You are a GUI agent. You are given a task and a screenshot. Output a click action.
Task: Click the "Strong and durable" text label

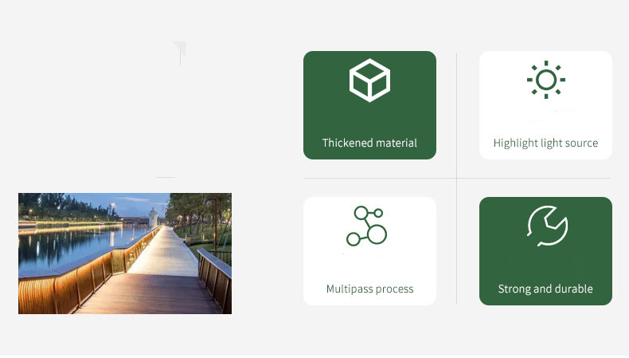click(545, 289)
